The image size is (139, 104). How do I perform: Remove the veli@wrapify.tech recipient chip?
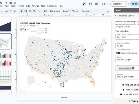click(133, 68)
